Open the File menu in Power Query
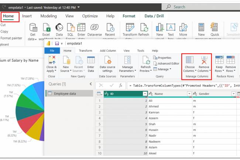Viewport: 240px width, 160px height. click(52, 51)
